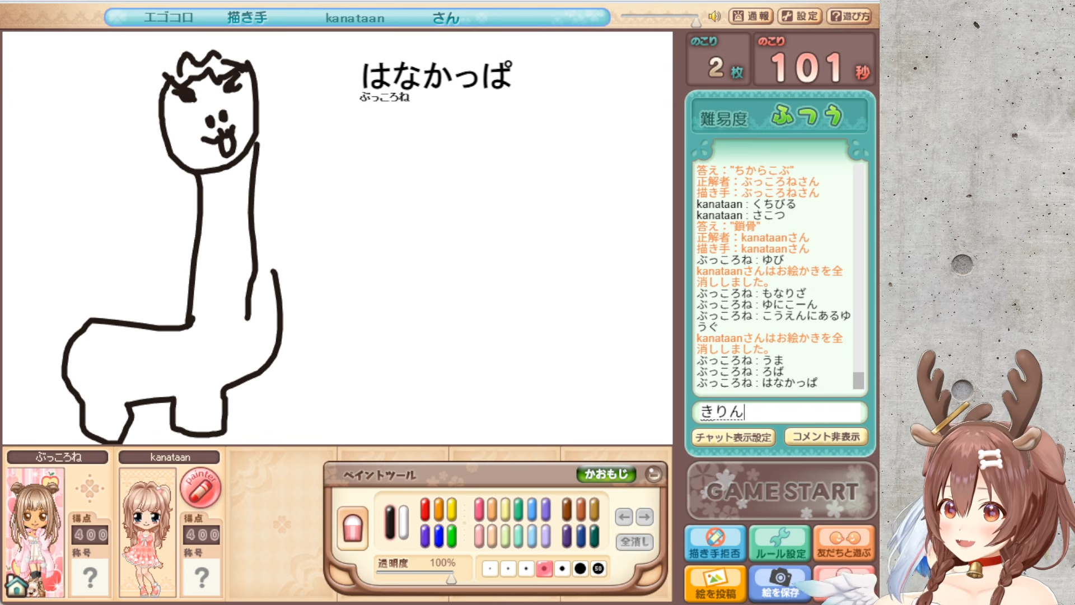Click the speaker volume icon
The height and width of the screenshot is (605, 1075).
point(714,16)
